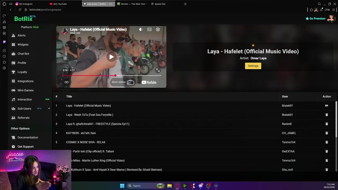Screen dimensions: 338x190
Task: Seek on the video progress bar
Action: point(111,75)
